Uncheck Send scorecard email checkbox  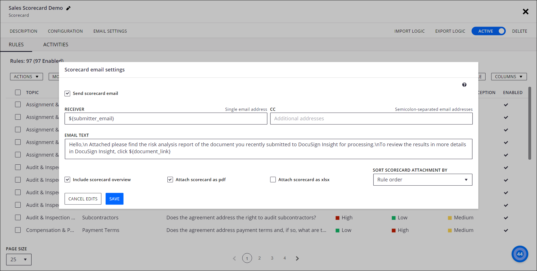point(67,93)
